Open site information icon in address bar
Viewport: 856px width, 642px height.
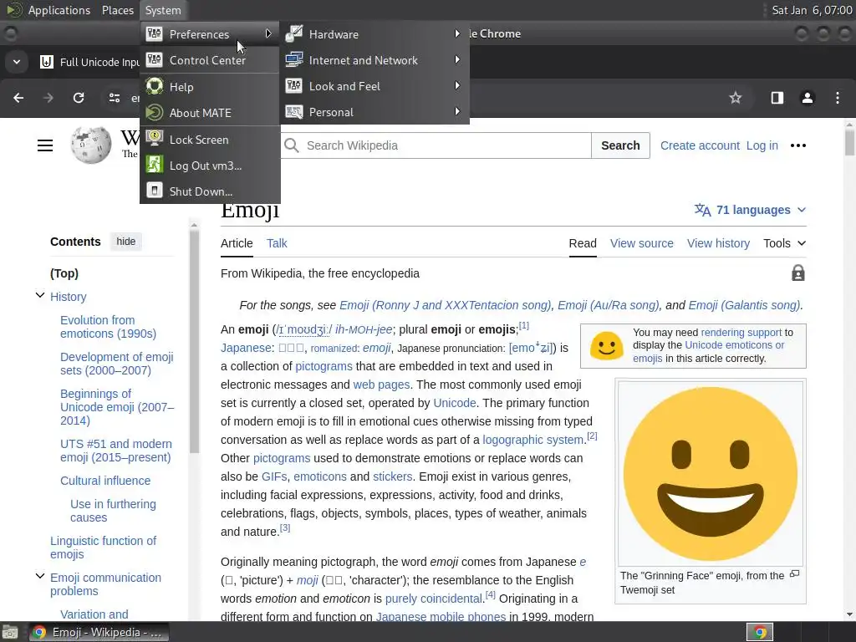[x=114, y=98]
